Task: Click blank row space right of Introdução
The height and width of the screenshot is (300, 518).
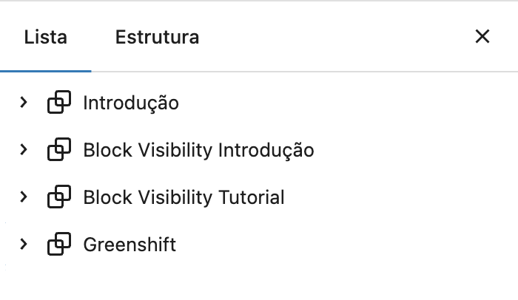Action: coord(347,102)
